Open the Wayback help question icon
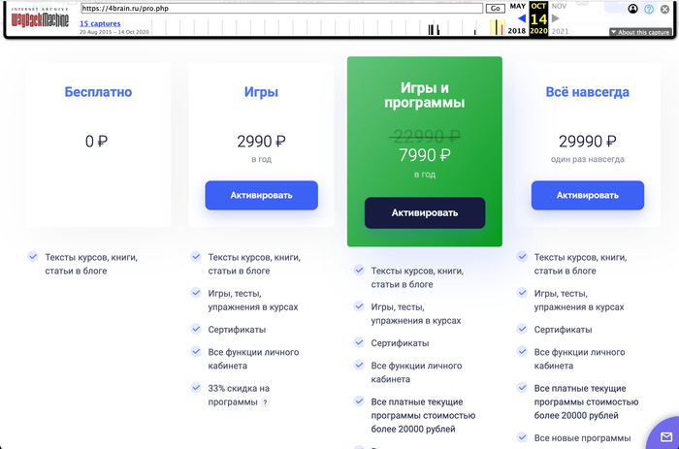This screenshot has height=449, width=679. (649, 9)
